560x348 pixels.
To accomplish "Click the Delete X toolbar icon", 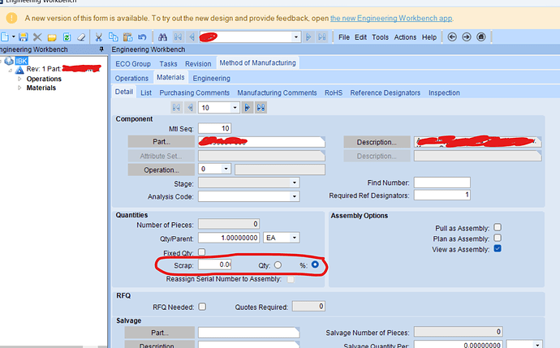I will 37,37.
